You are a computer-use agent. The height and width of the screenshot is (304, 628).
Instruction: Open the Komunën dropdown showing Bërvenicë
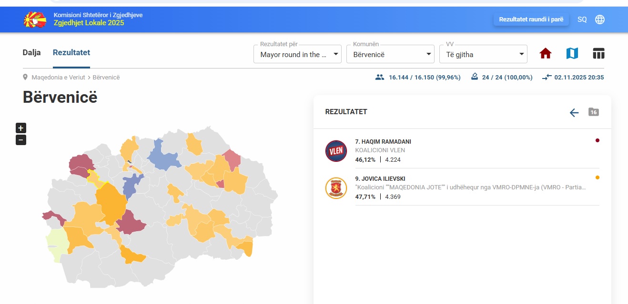tap(390, 54)
